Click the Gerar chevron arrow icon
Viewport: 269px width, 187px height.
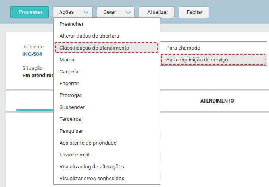(x=128, y=13)
